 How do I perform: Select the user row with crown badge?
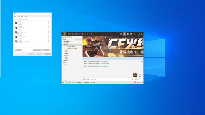[72, 48]
